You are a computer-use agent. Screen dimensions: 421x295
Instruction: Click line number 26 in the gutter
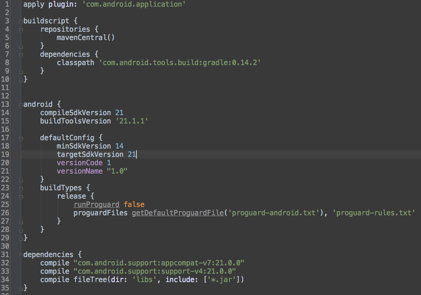(5, 213)
